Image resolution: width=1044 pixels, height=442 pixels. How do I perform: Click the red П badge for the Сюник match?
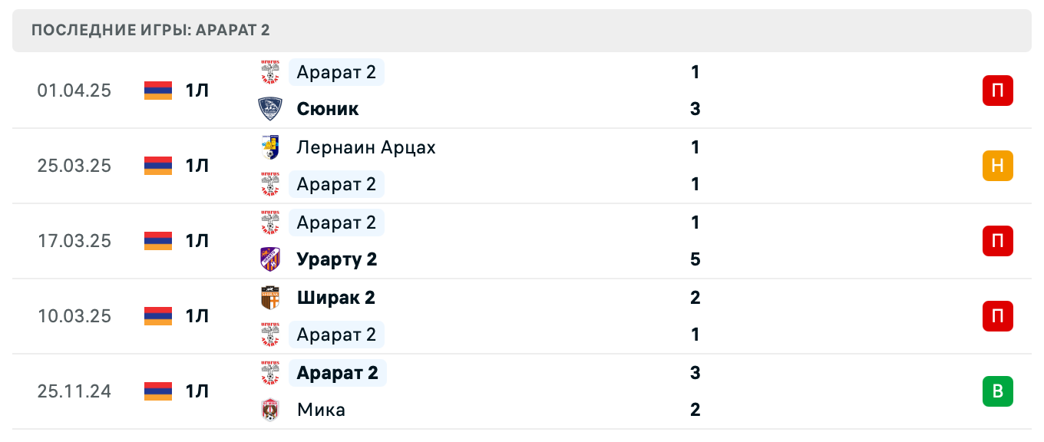(x=997, y=90)
